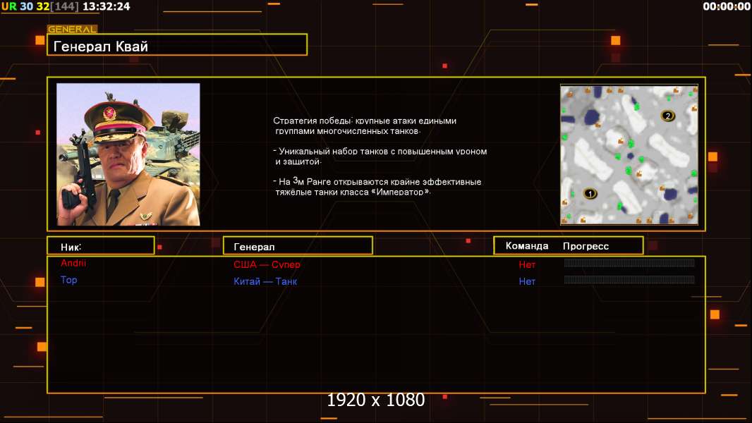Viewport: 752px width, 423px height.
Task: Click the 'Генерал' column header
Action: pyautogui.click(x=297, y=246)
